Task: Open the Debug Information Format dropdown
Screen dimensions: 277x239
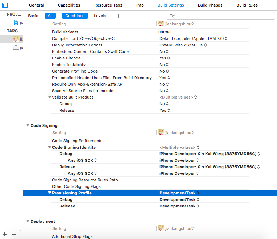Action: (x=183, y=45)
